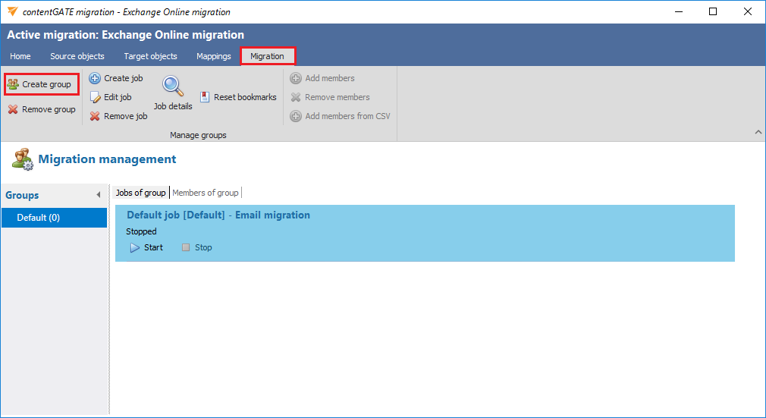Click the Create job icon
This screenshot has width=766, height=418.
tap(95, 78)
